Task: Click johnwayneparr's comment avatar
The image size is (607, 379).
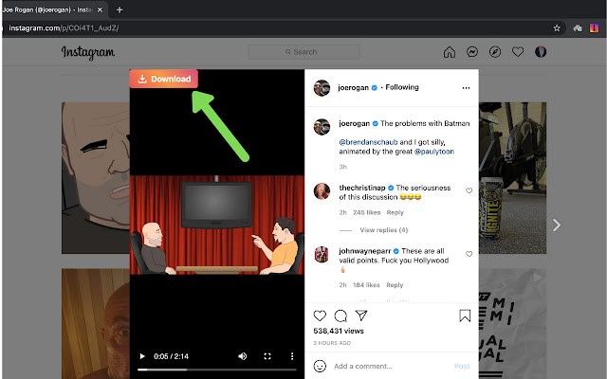Action: [322, 255]
